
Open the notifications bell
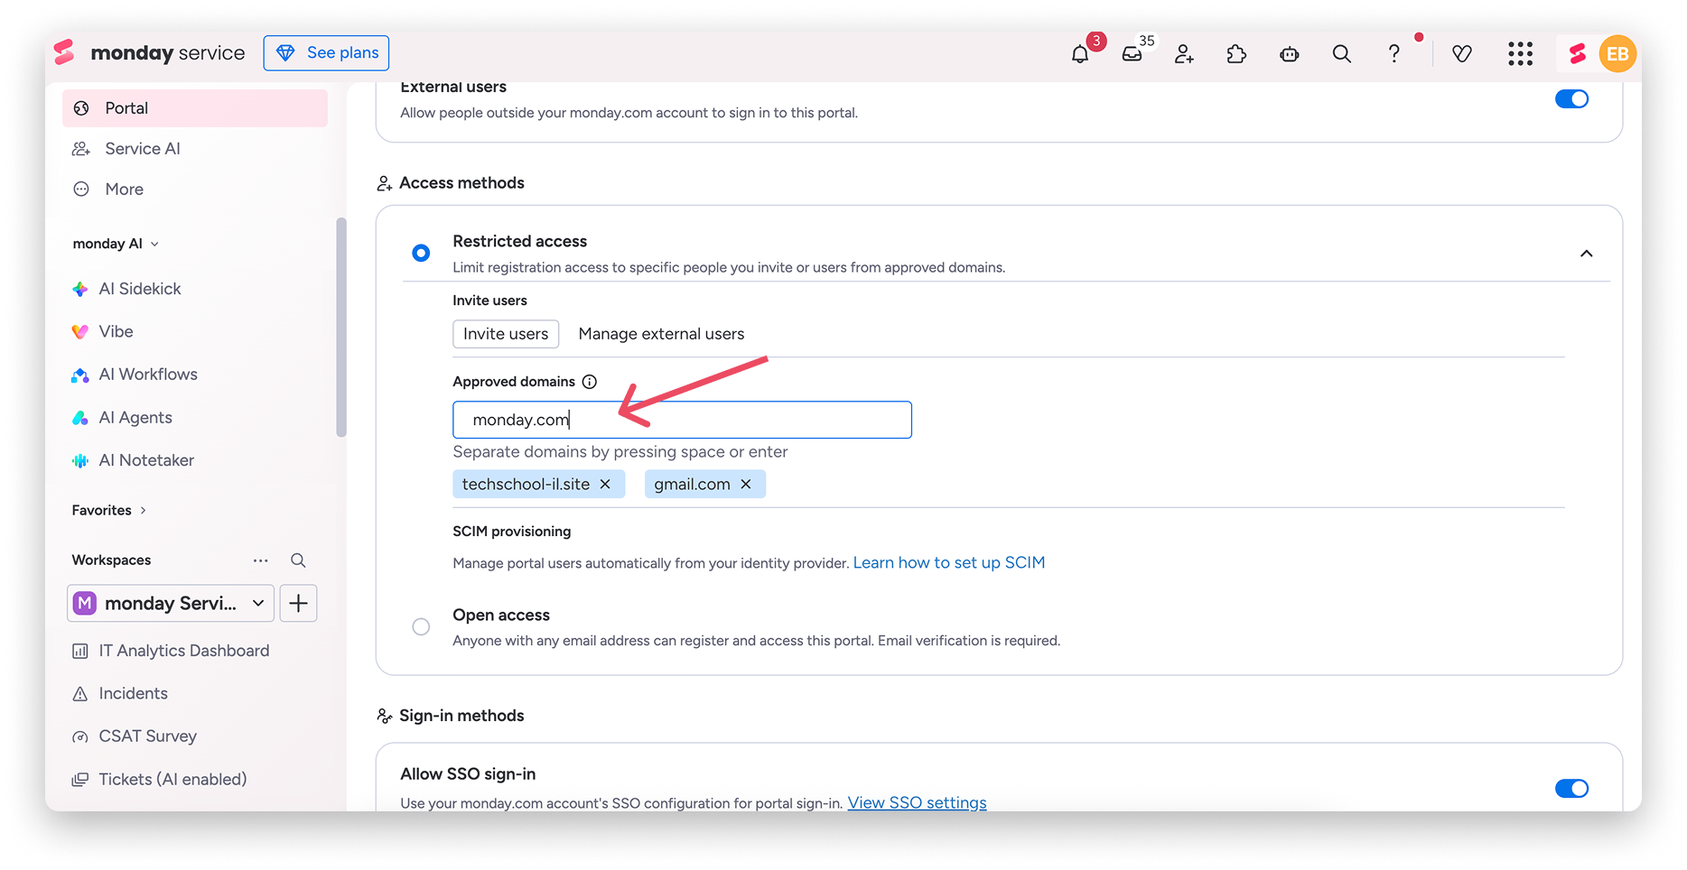tap(1080, 54)
